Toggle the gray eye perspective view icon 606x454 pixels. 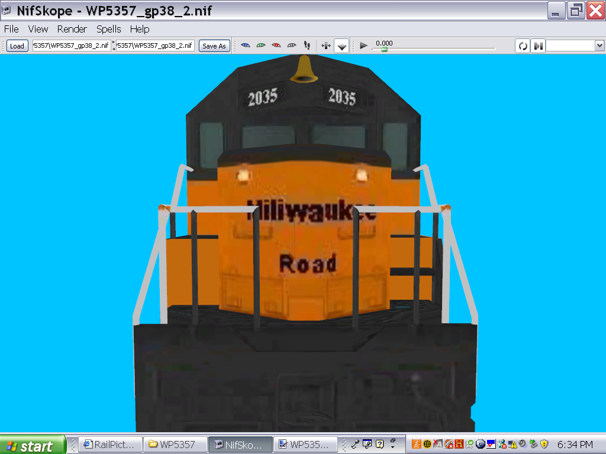pyautogui.click(x=292, y=46)
